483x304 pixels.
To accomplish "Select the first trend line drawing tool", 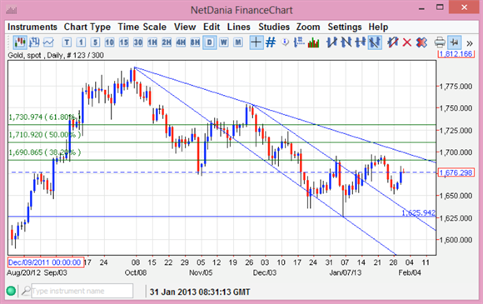I will click(x=331, y=42).
